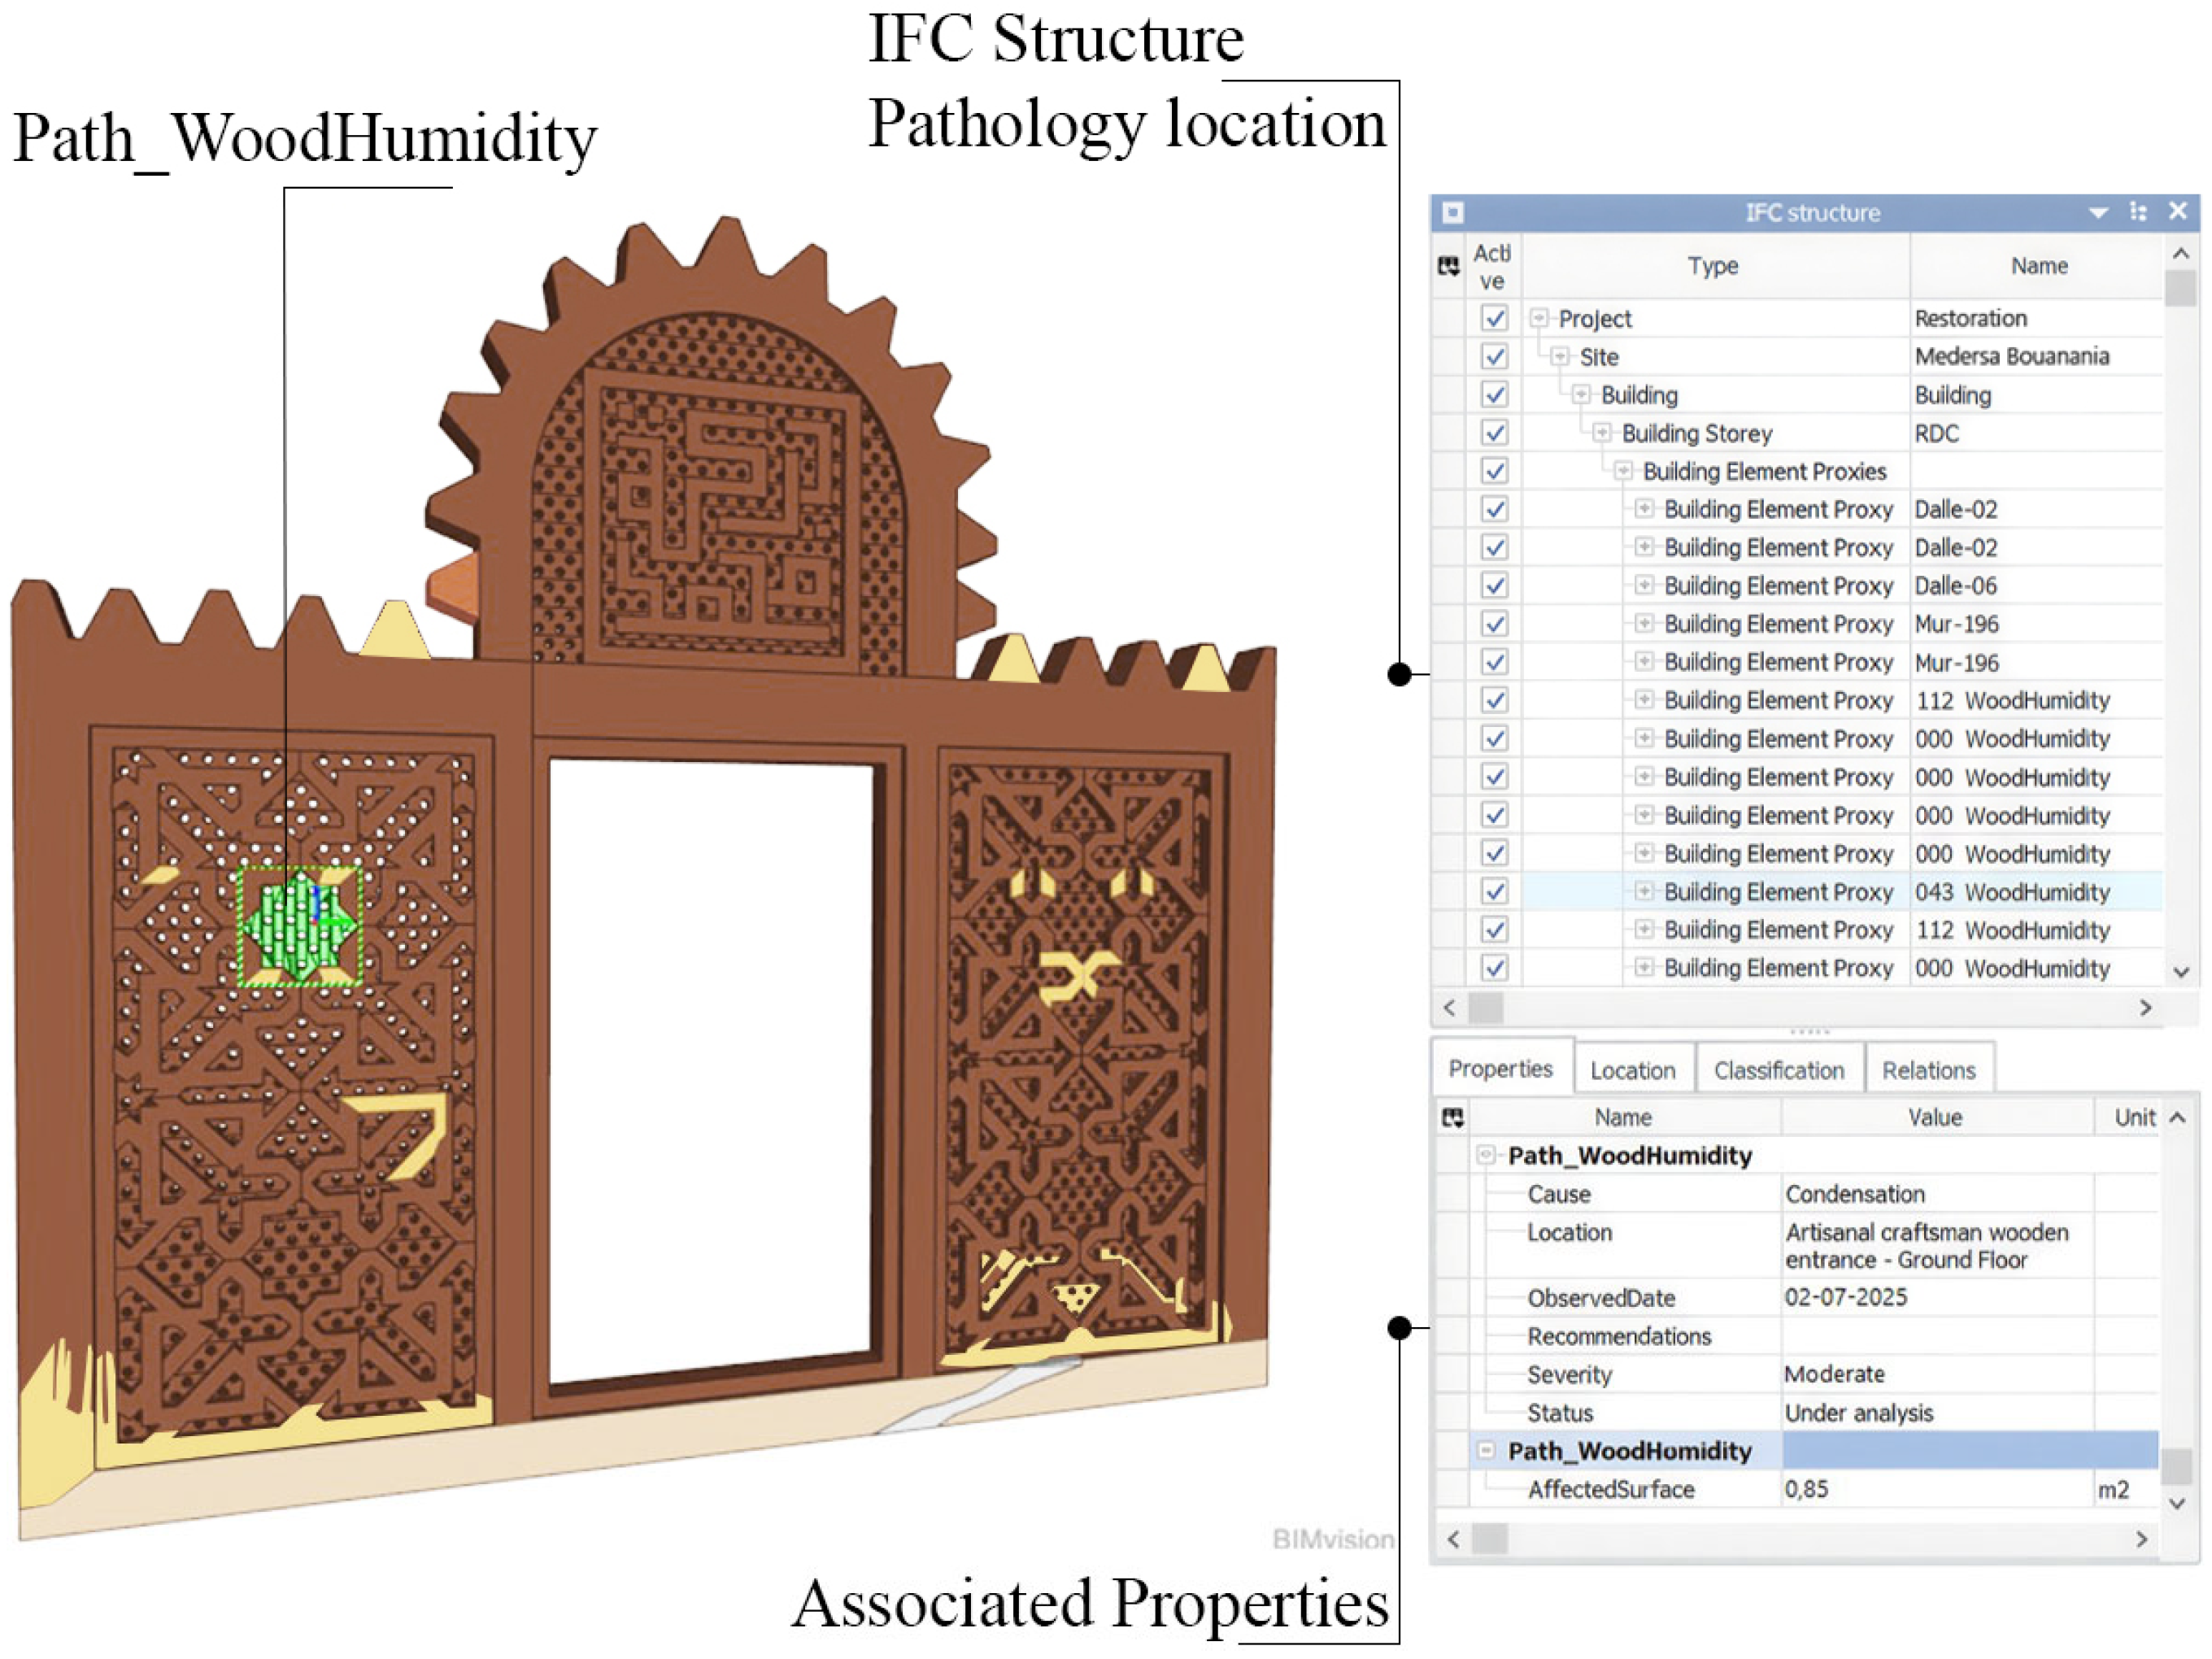The height and width of the screenshot is (1659, 2212).
Task: Click the IFC tree vertical scrollbar up arrow
Action: coord(2181,254)
